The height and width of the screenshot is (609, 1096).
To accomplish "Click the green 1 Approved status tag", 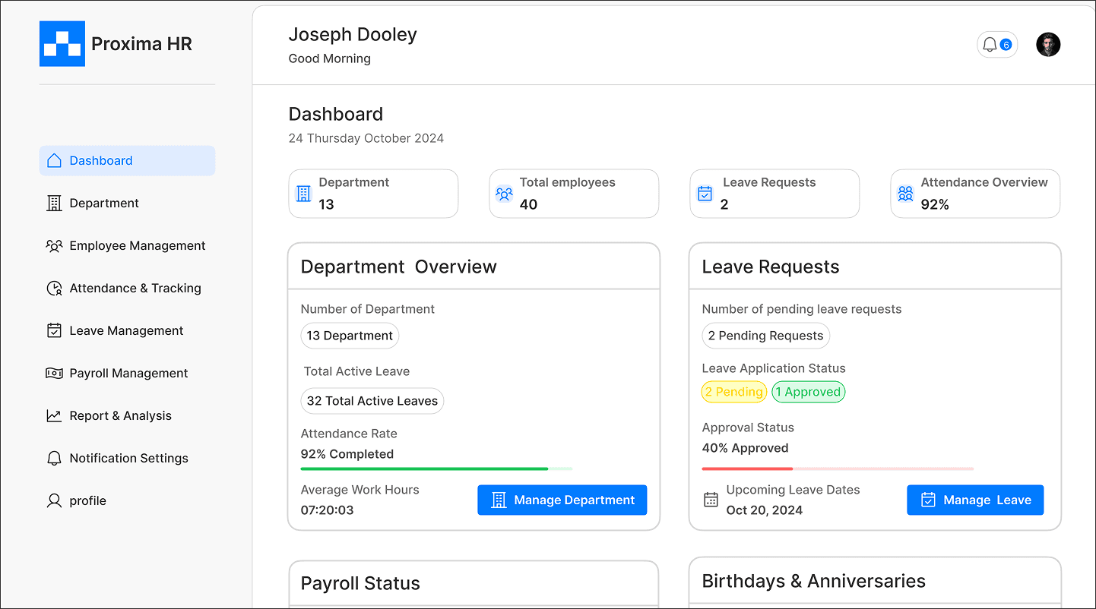I will pos(809,392).
